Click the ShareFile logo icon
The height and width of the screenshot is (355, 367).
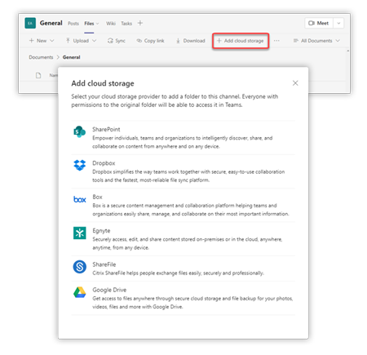coord(80,267)
